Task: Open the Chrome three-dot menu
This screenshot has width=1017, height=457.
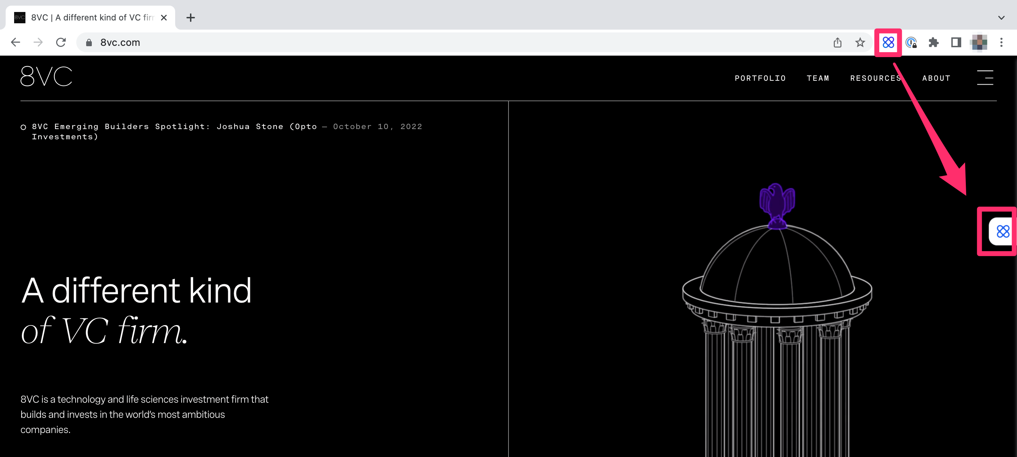Action: 1001,42
